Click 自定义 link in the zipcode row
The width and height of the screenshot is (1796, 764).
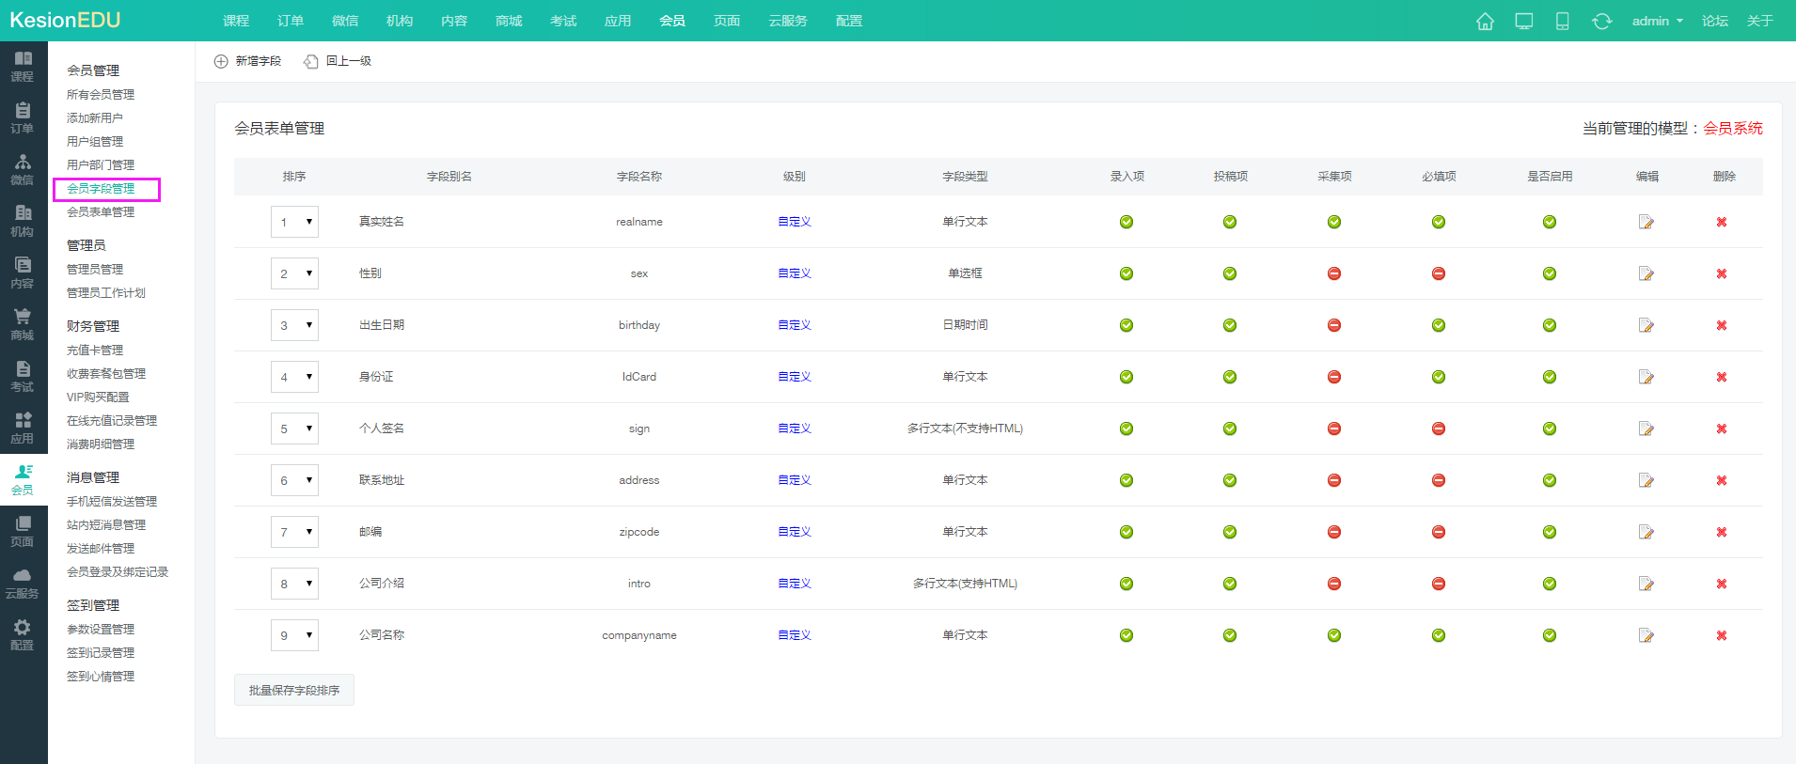coord(794,532)
